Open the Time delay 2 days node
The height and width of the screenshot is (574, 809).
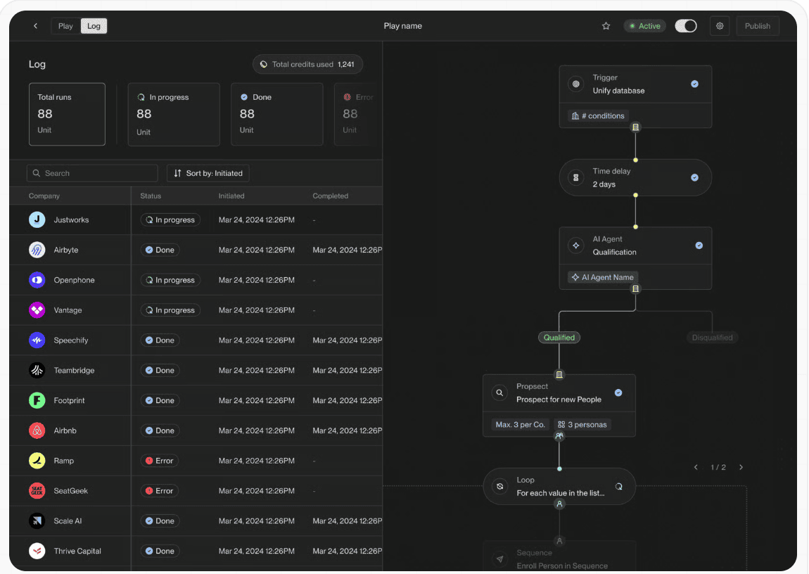pyautogui.click(x=636, y=177)
